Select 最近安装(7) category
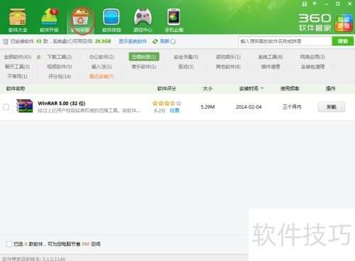 tap(102, 76)
